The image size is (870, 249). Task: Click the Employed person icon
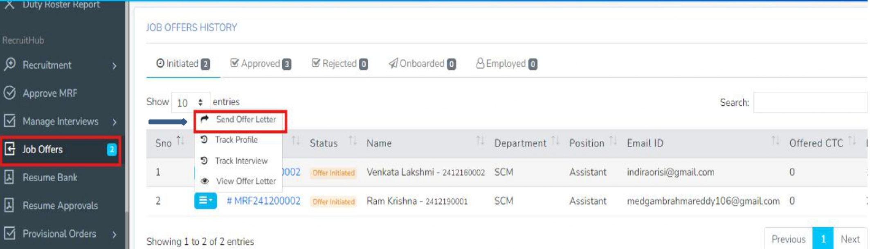480,63
